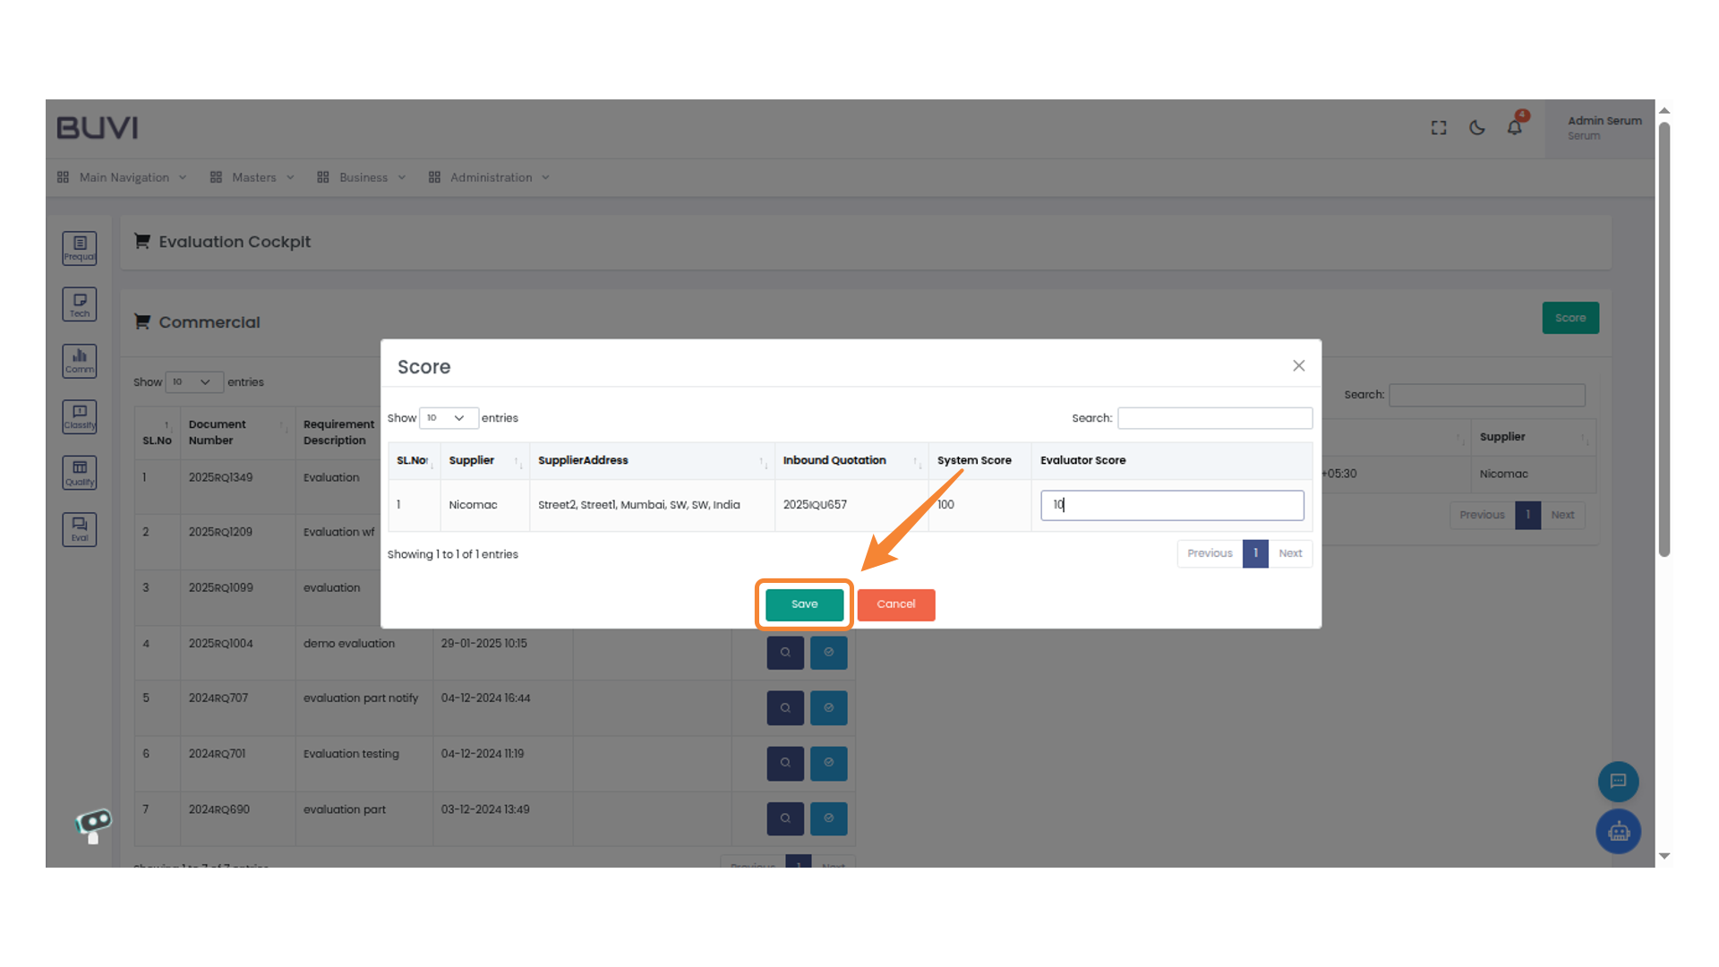Toggle dark mode with the moon icon
1719x967 pixels.
(x=1476, y=127)
